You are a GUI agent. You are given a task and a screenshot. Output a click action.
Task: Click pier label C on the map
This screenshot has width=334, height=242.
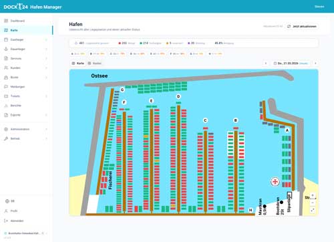click(x=205, y=120)
